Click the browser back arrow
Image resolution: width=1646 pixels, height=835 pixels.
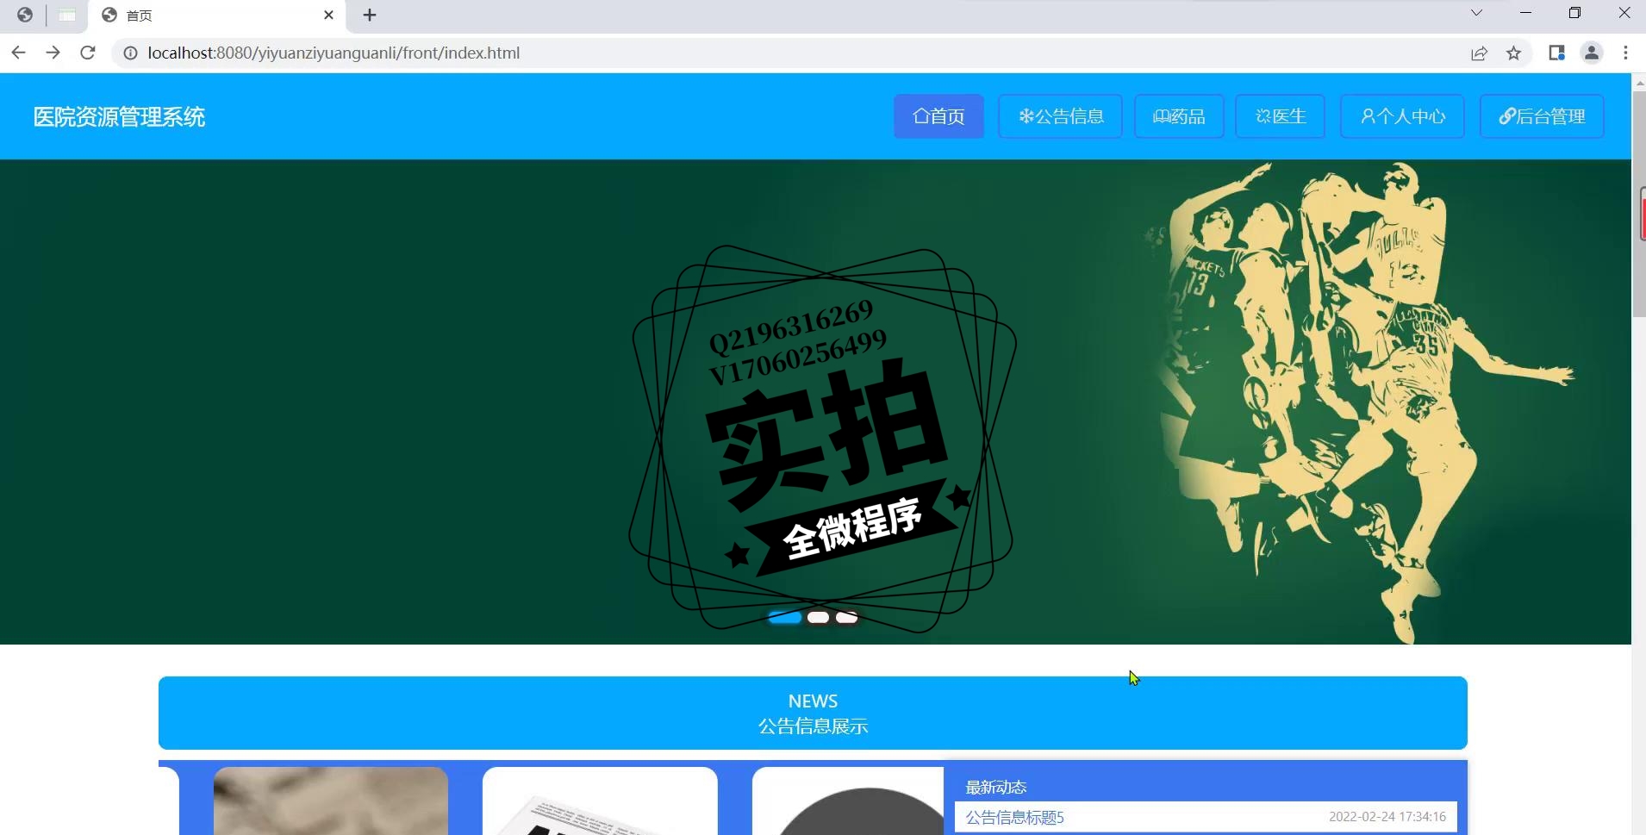(18, 53)
